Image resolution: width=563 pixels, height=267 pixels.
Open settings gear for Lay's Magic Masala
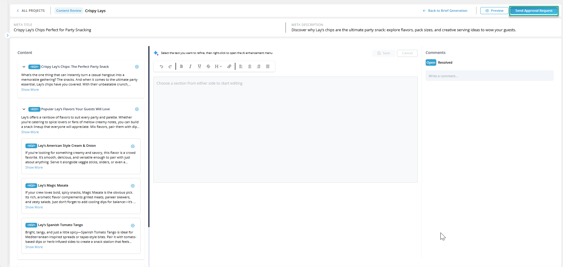point(133,186)
